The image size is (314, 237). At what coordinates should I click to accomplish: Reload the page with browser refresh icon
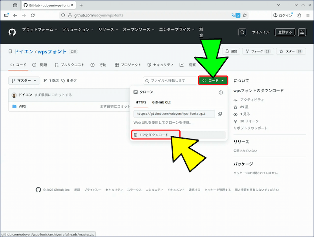click(33, 15)
